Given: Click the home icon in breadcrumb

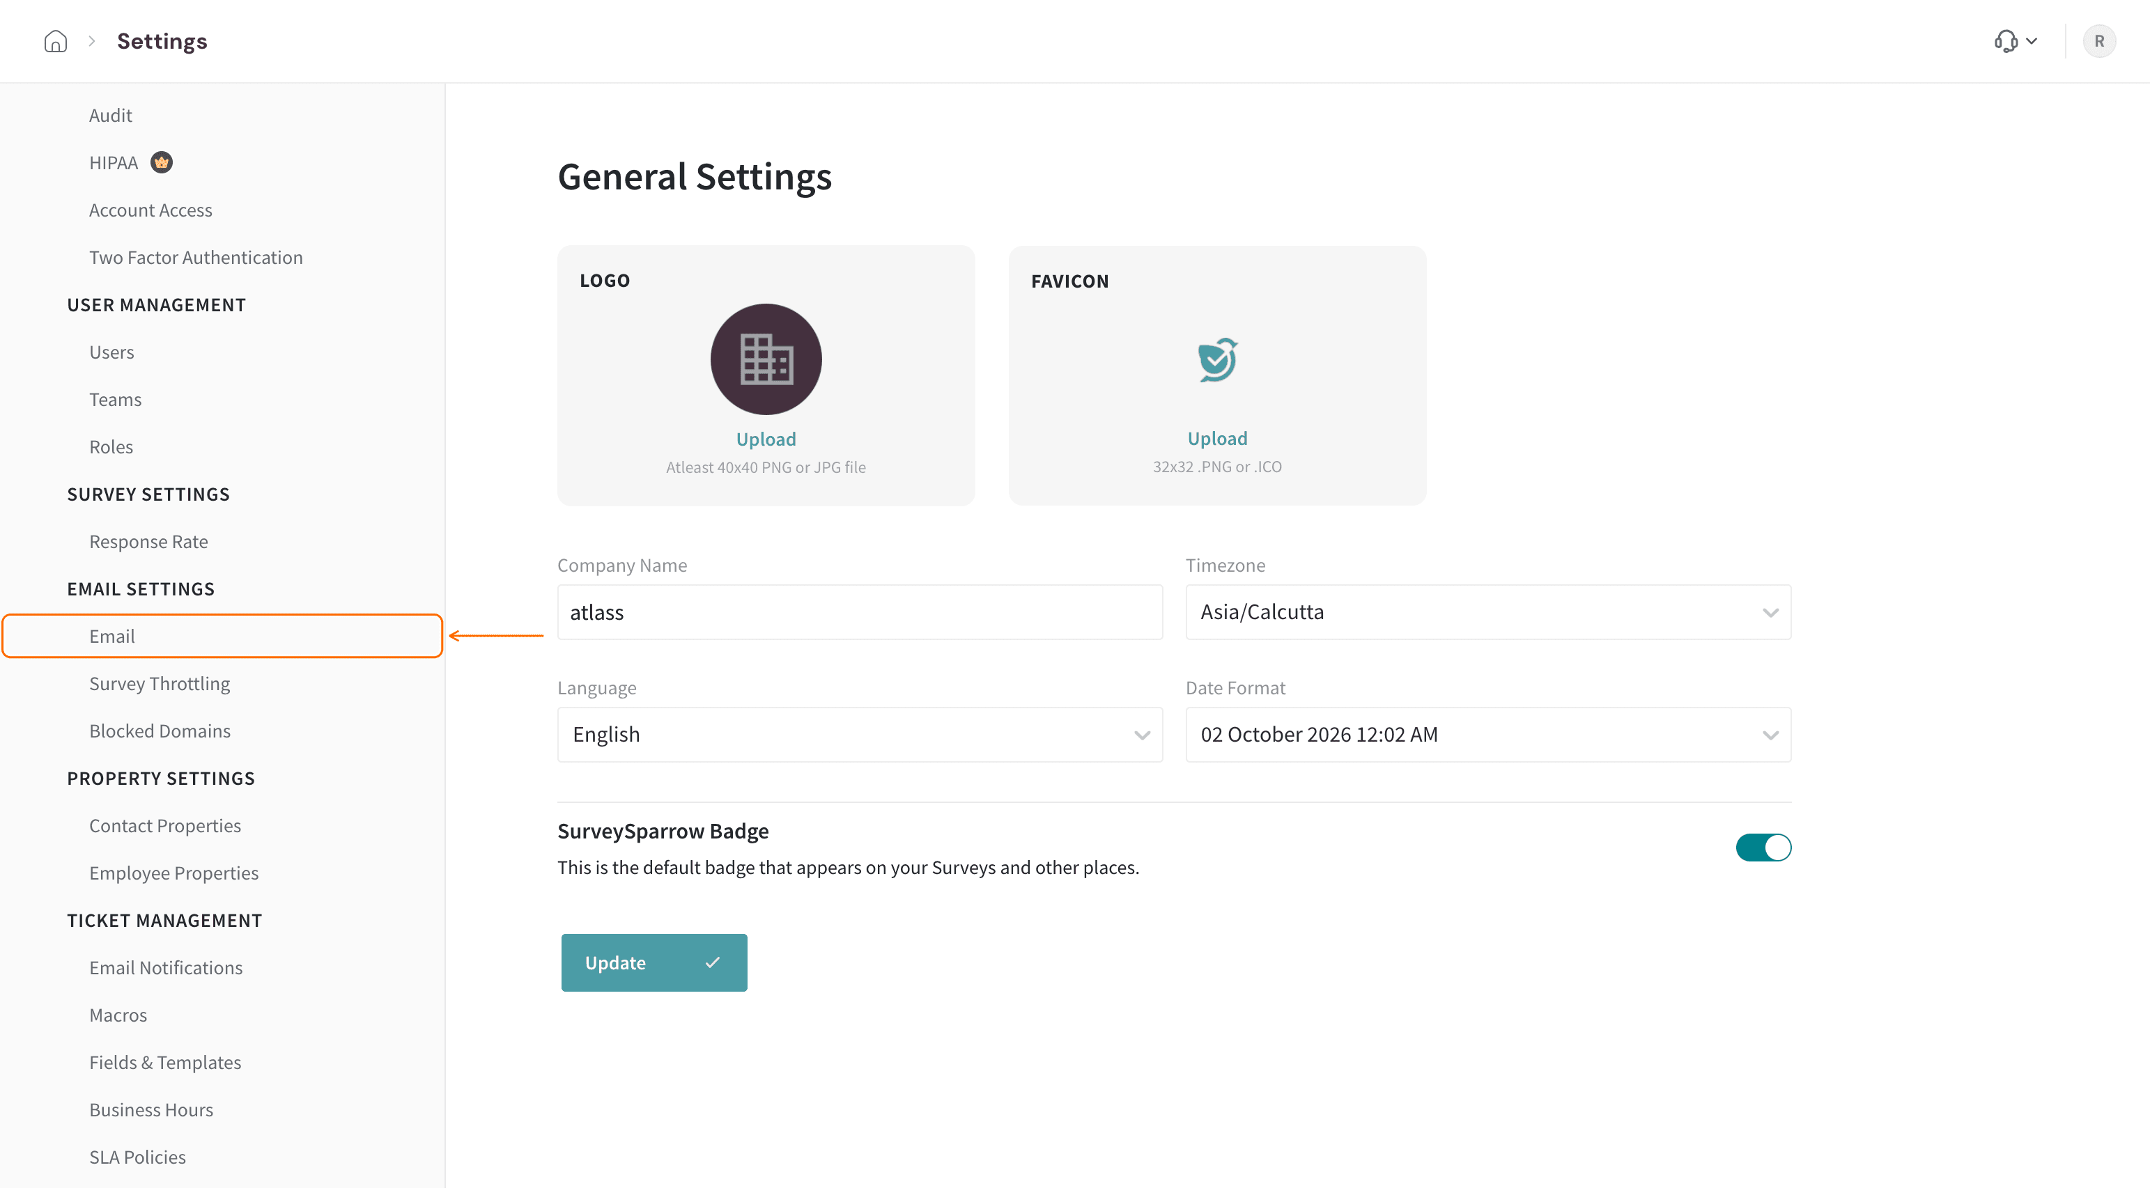Looking at the screenshot, I should 55,41.
